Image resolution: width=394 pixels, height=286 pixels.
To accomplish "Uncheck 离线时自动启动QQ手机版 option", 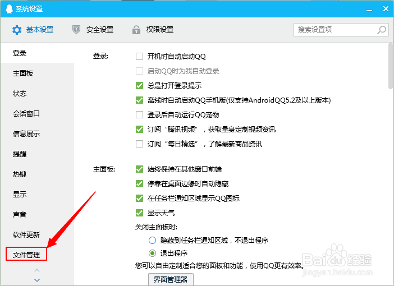I will [139, 100].
